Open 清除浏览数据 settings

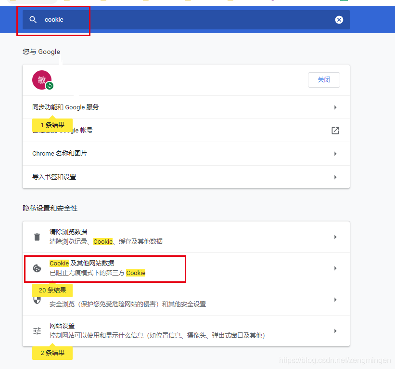point(186,237)
